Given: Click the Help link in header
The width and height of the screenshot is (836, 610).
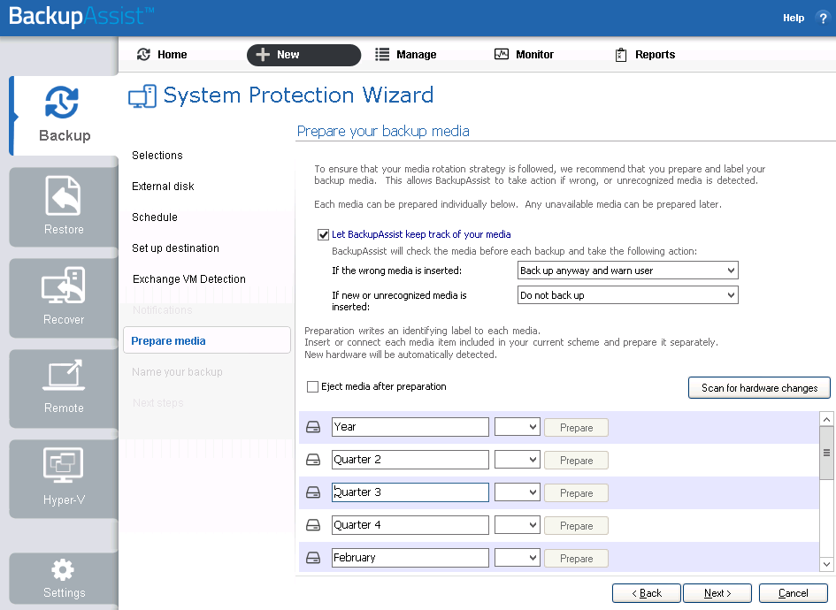Looking at the screenshot, I should pyautogui.click(x=794, y=18).
